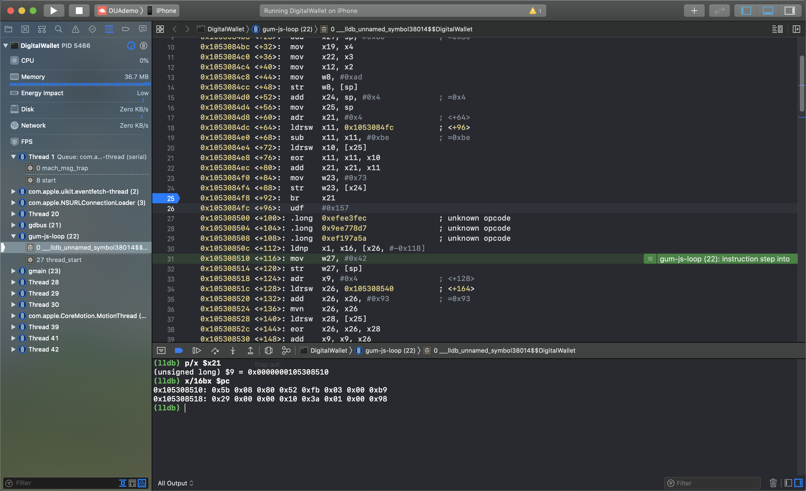Select the Debug navigator icon
Image resolution: width=806 pixels, height=491 pixels.
click(109, 29)
